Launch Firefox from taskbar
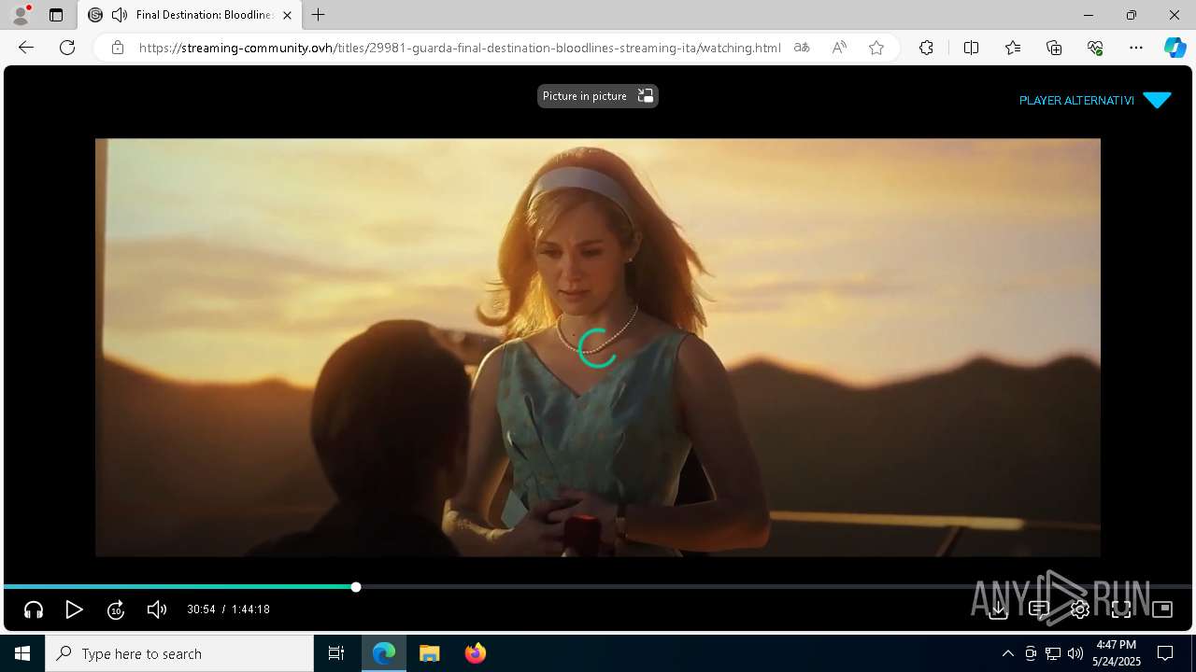 click(x=475, y=653)
